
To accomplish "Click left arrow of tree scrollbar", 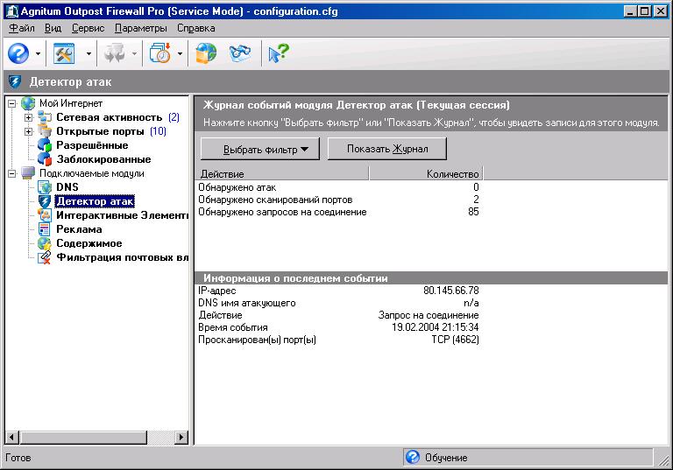I will pyautogui.click(x=12, y=438).
